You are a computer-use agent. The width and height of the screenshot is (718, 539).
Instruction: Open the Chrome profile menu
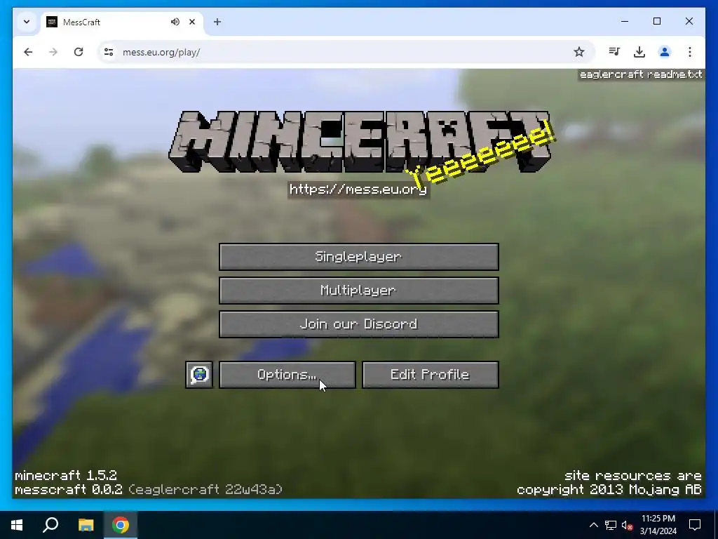[665, 52]
